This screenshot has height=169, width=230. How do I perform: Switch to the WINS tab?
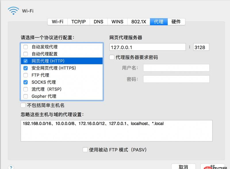(x=116, y=21)
